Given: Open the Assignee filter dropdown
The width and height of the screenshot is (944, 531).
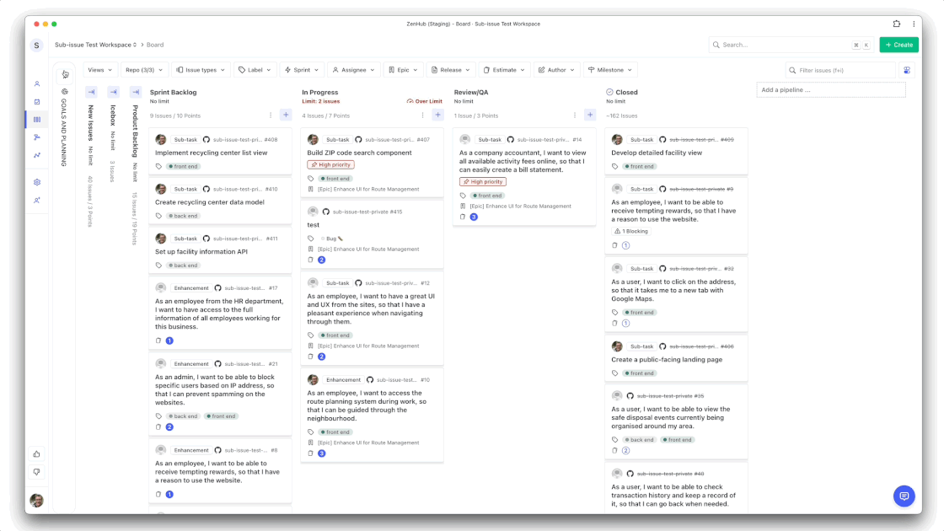Looking at the screenshot, I should tap(353, 70).
